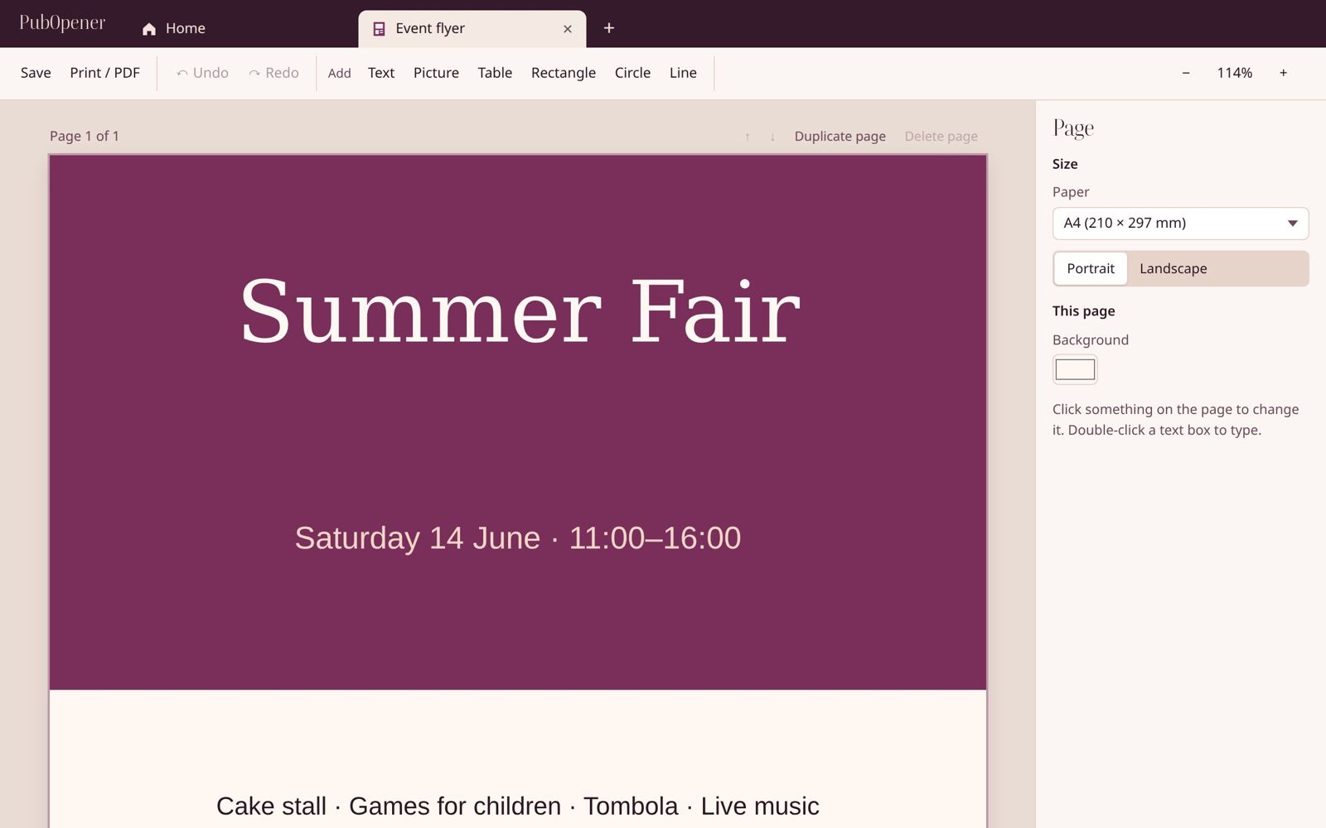Viewport: 1326px width, 828px height.
Task: Undo the last action
Action: [x=202, y=73]
